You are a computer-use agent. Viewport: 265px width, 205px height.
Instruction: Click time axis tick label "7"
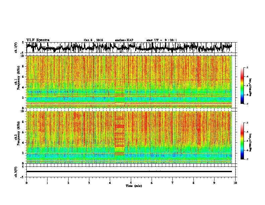click(173, 183)
